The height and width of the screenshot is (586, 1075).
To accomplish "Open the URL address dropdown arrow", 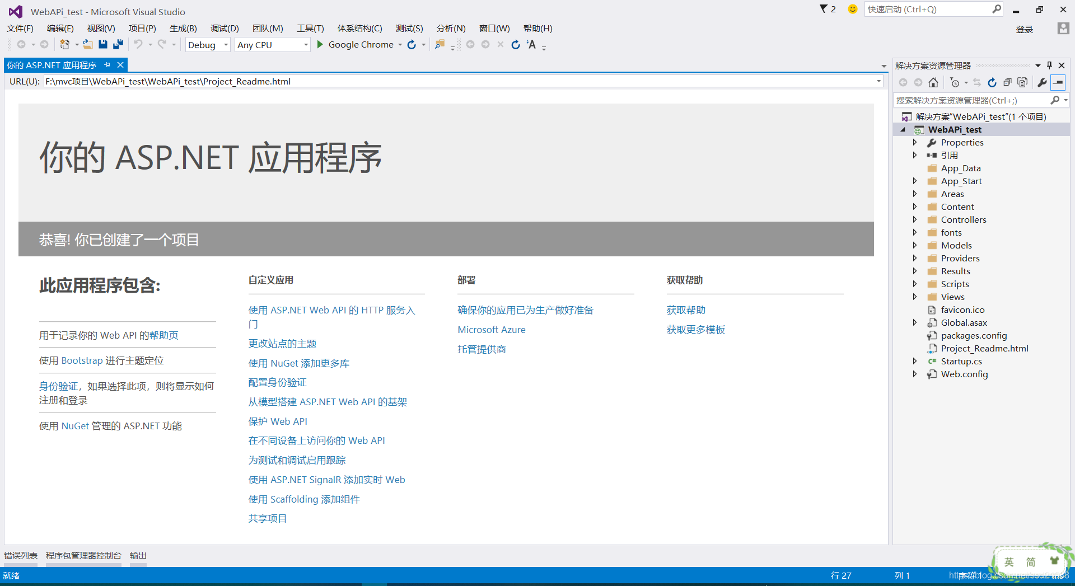I will (x=878, y=81).
